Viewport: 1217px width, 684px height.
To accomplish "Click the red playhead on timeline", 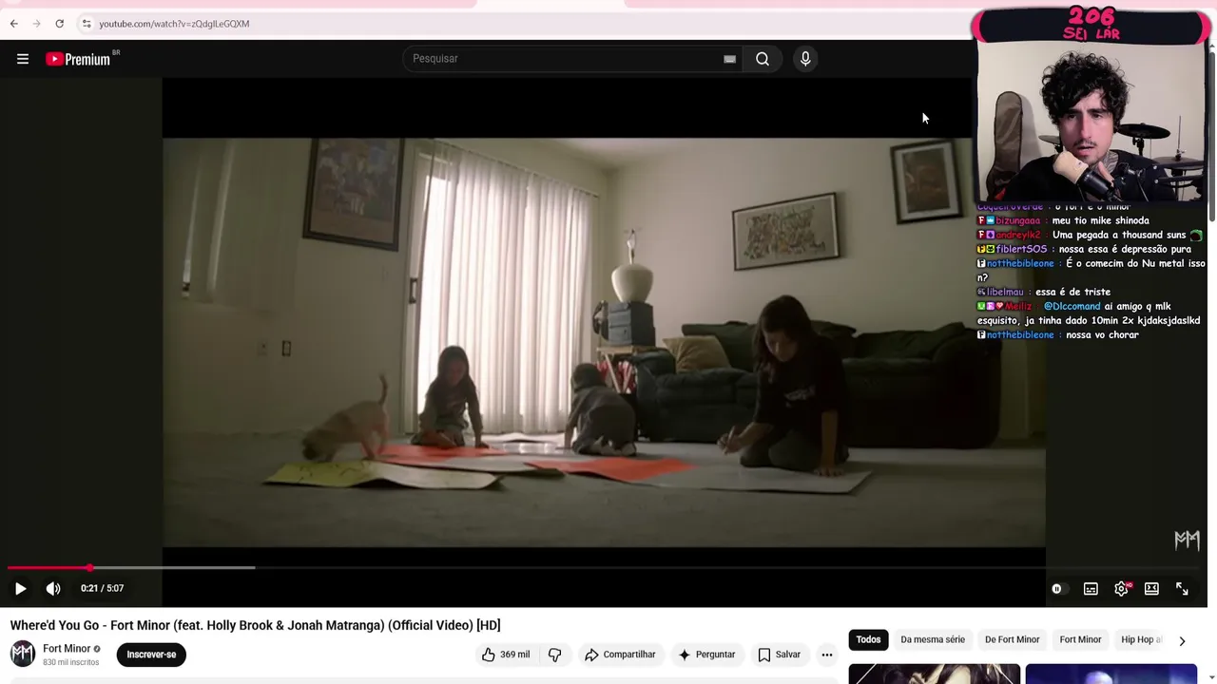I will 89,568.
